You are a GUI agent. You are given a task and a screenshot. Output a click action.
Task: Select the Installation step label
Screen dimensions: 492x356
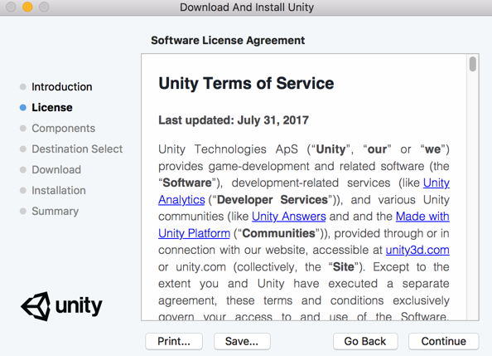[59, 191]
